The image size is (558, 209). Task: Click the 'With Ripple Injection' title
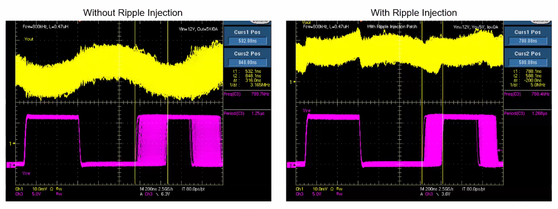click(x=413, y=13)
